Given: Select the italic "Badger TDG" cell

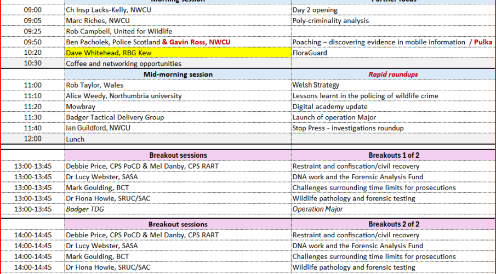Looking at the screenshot, I should tap(85, 209).
